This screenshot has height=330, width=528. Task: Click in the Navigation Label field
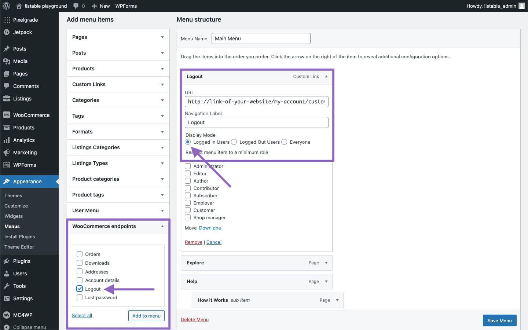click(256, 122)
